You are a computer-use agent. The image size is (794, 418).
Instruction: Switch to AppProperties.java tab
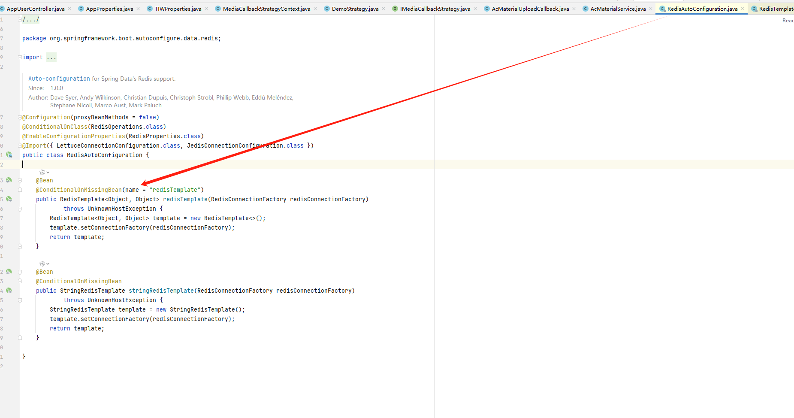click(109, 9)
